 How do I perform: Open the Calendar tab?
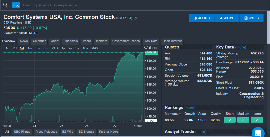coord(39,41)
